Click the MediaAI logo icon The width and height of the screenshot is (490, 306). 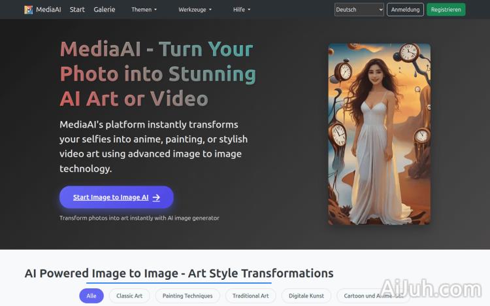28,10
